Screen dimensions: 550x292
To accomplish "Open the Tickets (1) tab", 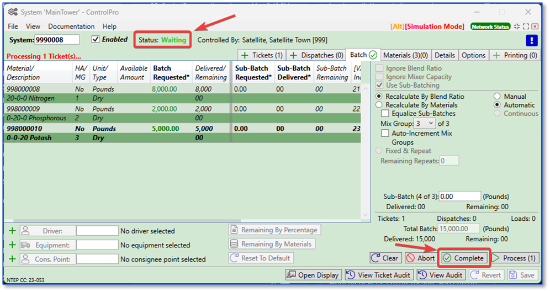I will 262,55.
